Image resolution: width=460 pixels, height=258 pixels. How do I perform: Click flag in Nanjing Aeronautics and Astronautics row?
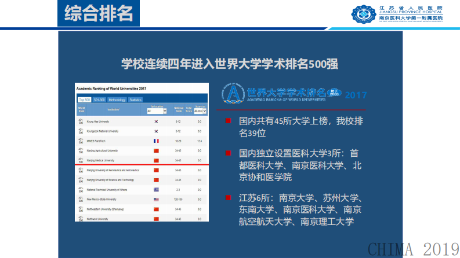(x=156, y=170)
